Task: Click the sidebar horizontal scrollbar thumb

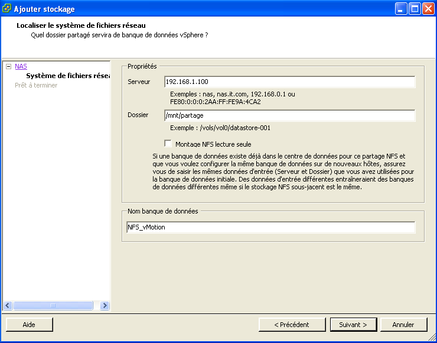Action: coord(53,305)
